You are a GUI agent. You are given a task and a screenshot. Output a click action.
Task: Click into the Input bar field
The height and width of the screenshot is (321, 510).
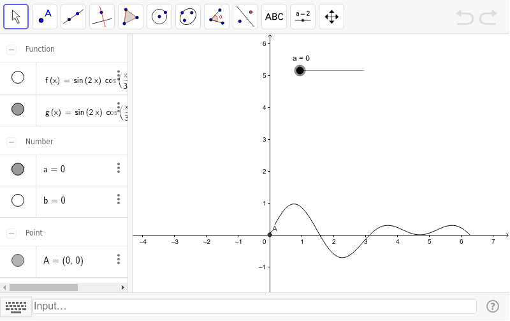click(x=254, y=306)
